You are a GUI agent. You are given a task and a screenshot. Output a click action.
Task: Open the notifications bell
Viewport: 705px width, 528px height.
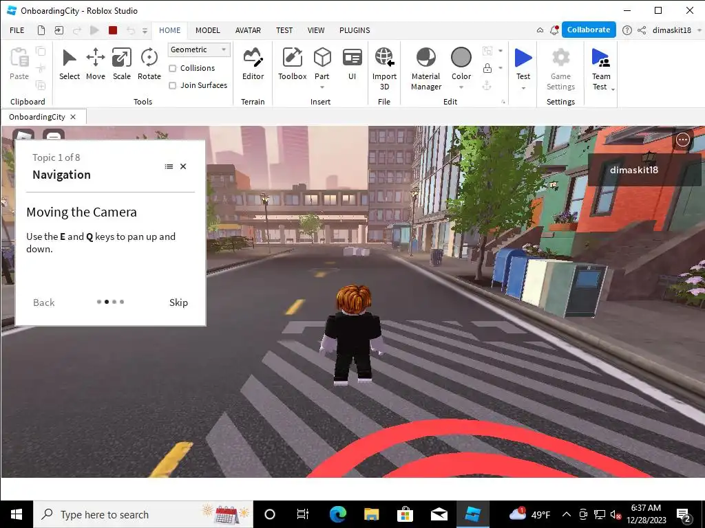(554, 30)
